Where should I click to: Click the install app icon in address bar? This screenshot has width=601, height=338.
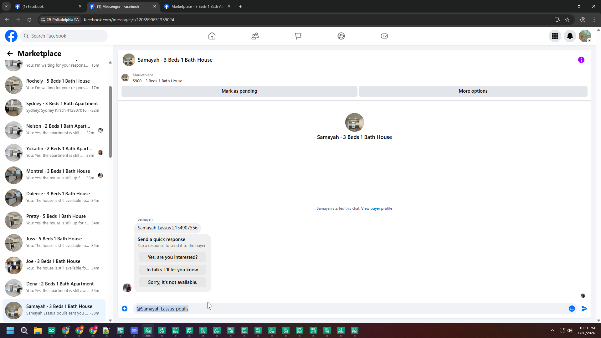pyautogui.click(x=557, y=20)
